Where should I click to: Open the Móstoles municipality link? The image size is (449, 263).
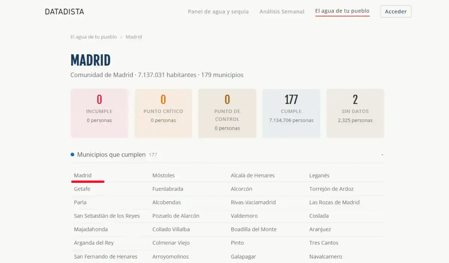[164, 175]
